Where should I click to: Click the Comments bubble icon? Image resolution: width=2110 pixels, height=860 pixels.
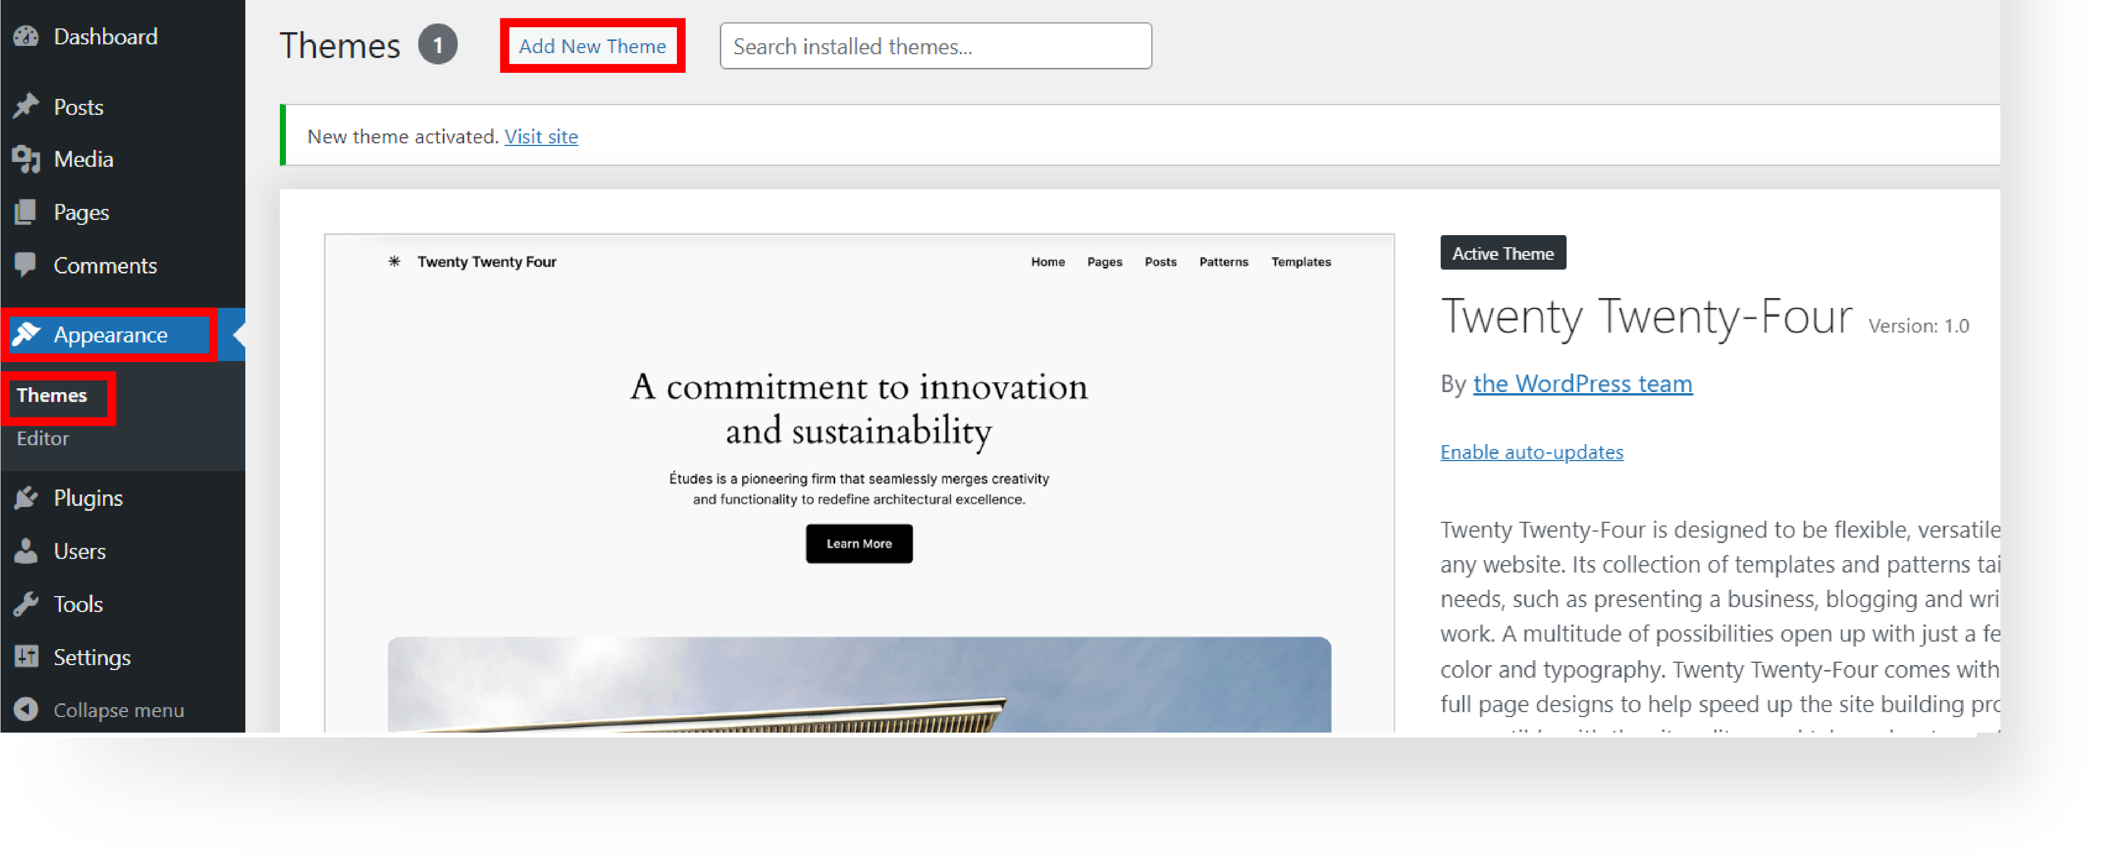(x=26, y=265)
